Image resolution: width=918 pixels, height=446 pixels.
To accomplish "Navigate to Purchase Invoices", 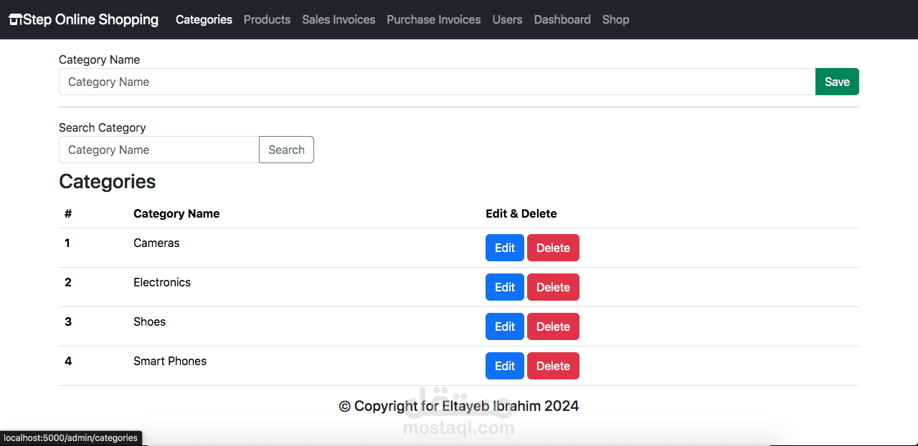I will coord(433,20).
